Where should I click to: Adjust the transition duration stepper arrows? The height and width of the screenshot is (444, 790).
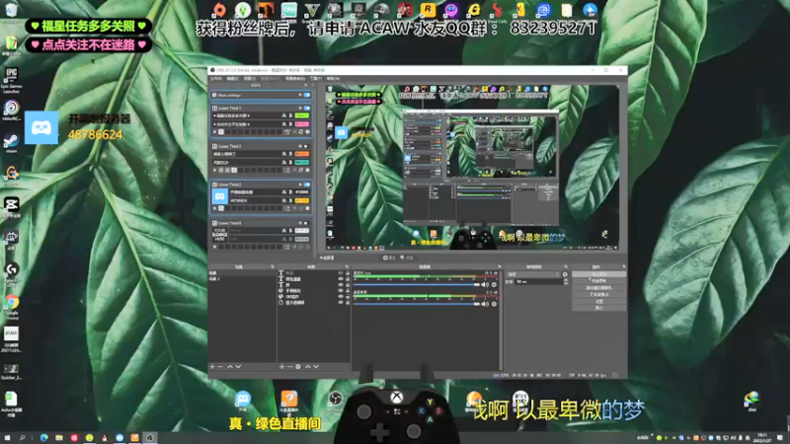click(x=565, y=282)
